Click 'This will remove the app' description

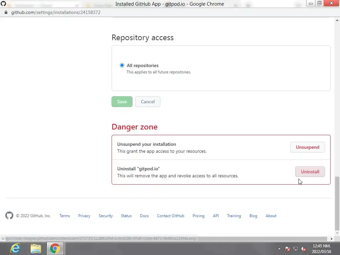(x=178, y=176)
